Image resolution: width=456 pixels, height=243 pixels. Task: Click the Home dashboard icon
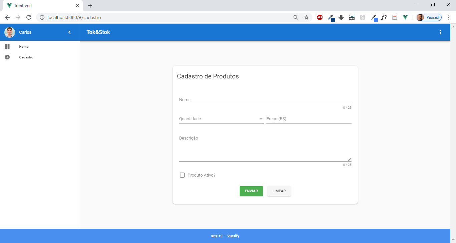point(7,46)
